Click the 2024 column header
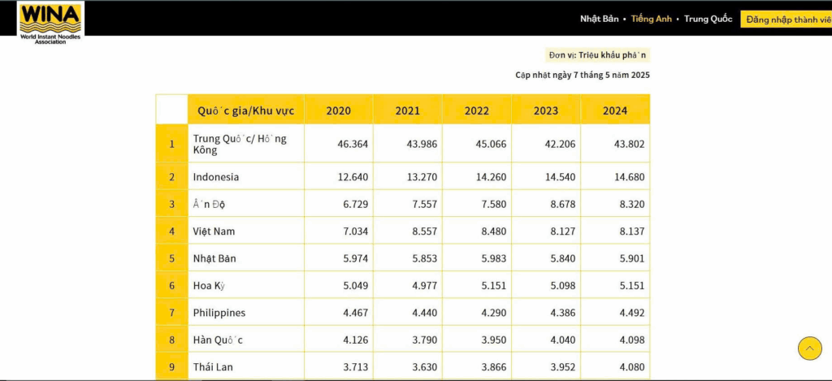 click(x=615, y=110)
